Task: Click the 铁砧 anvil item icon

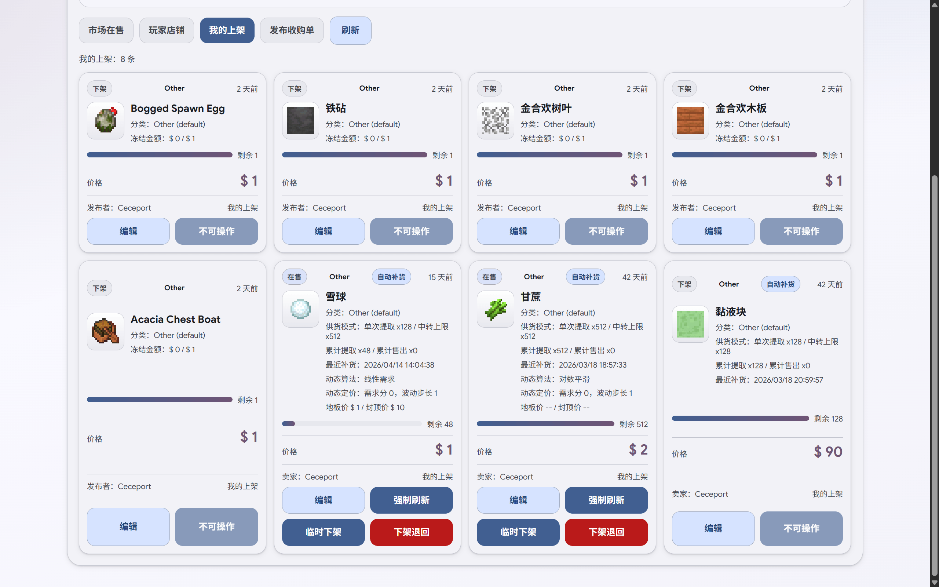Action: click(x=300, y=121)
